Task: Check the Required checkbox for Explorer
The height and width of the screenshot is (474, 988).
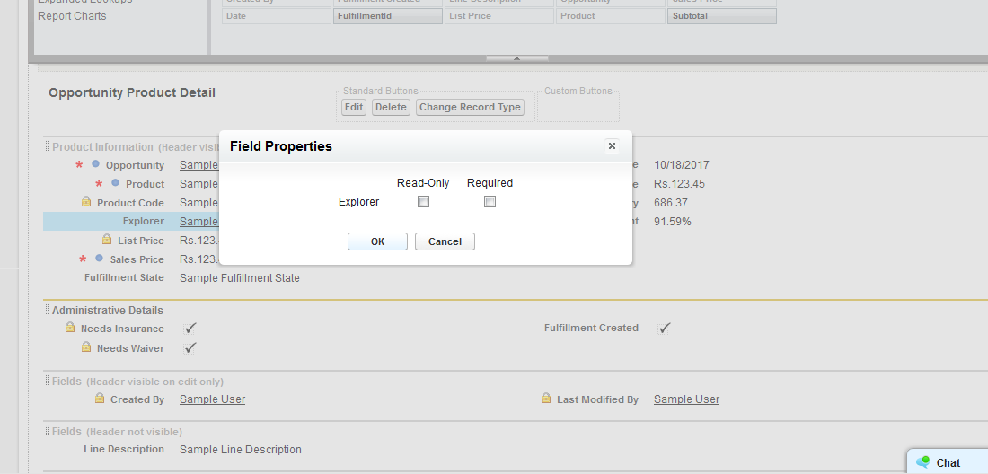Action: pos(490,202)
